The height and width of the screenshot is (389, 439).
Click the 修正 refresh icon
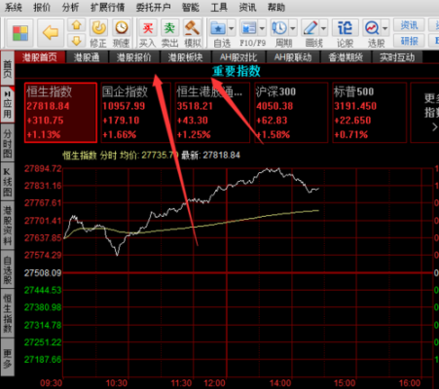click(x=98, y=33)
